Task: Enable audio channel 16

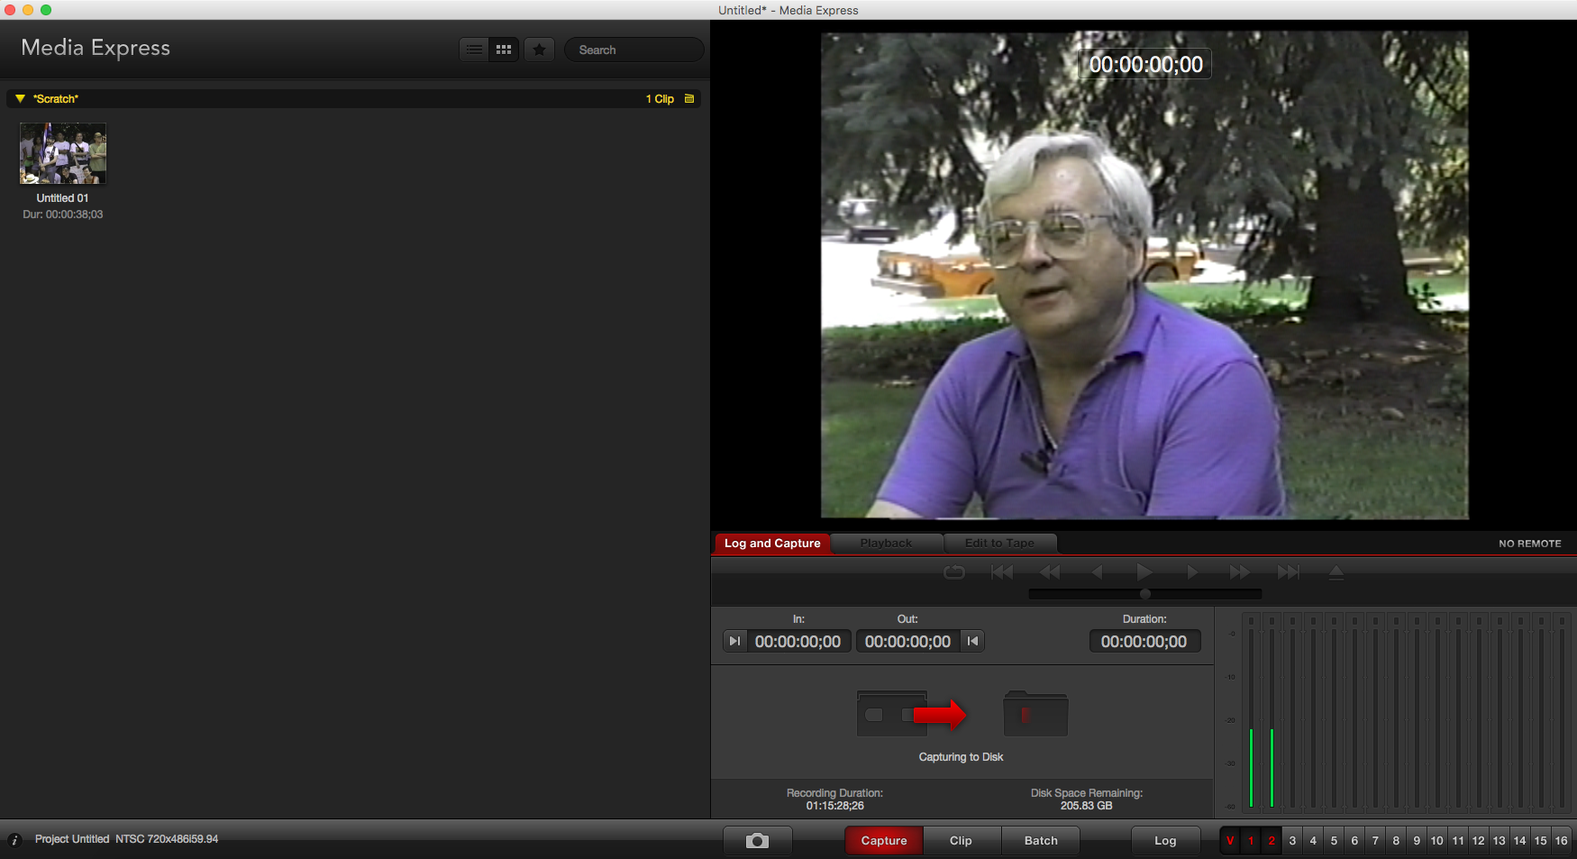Action: (x=1562, y=840)
